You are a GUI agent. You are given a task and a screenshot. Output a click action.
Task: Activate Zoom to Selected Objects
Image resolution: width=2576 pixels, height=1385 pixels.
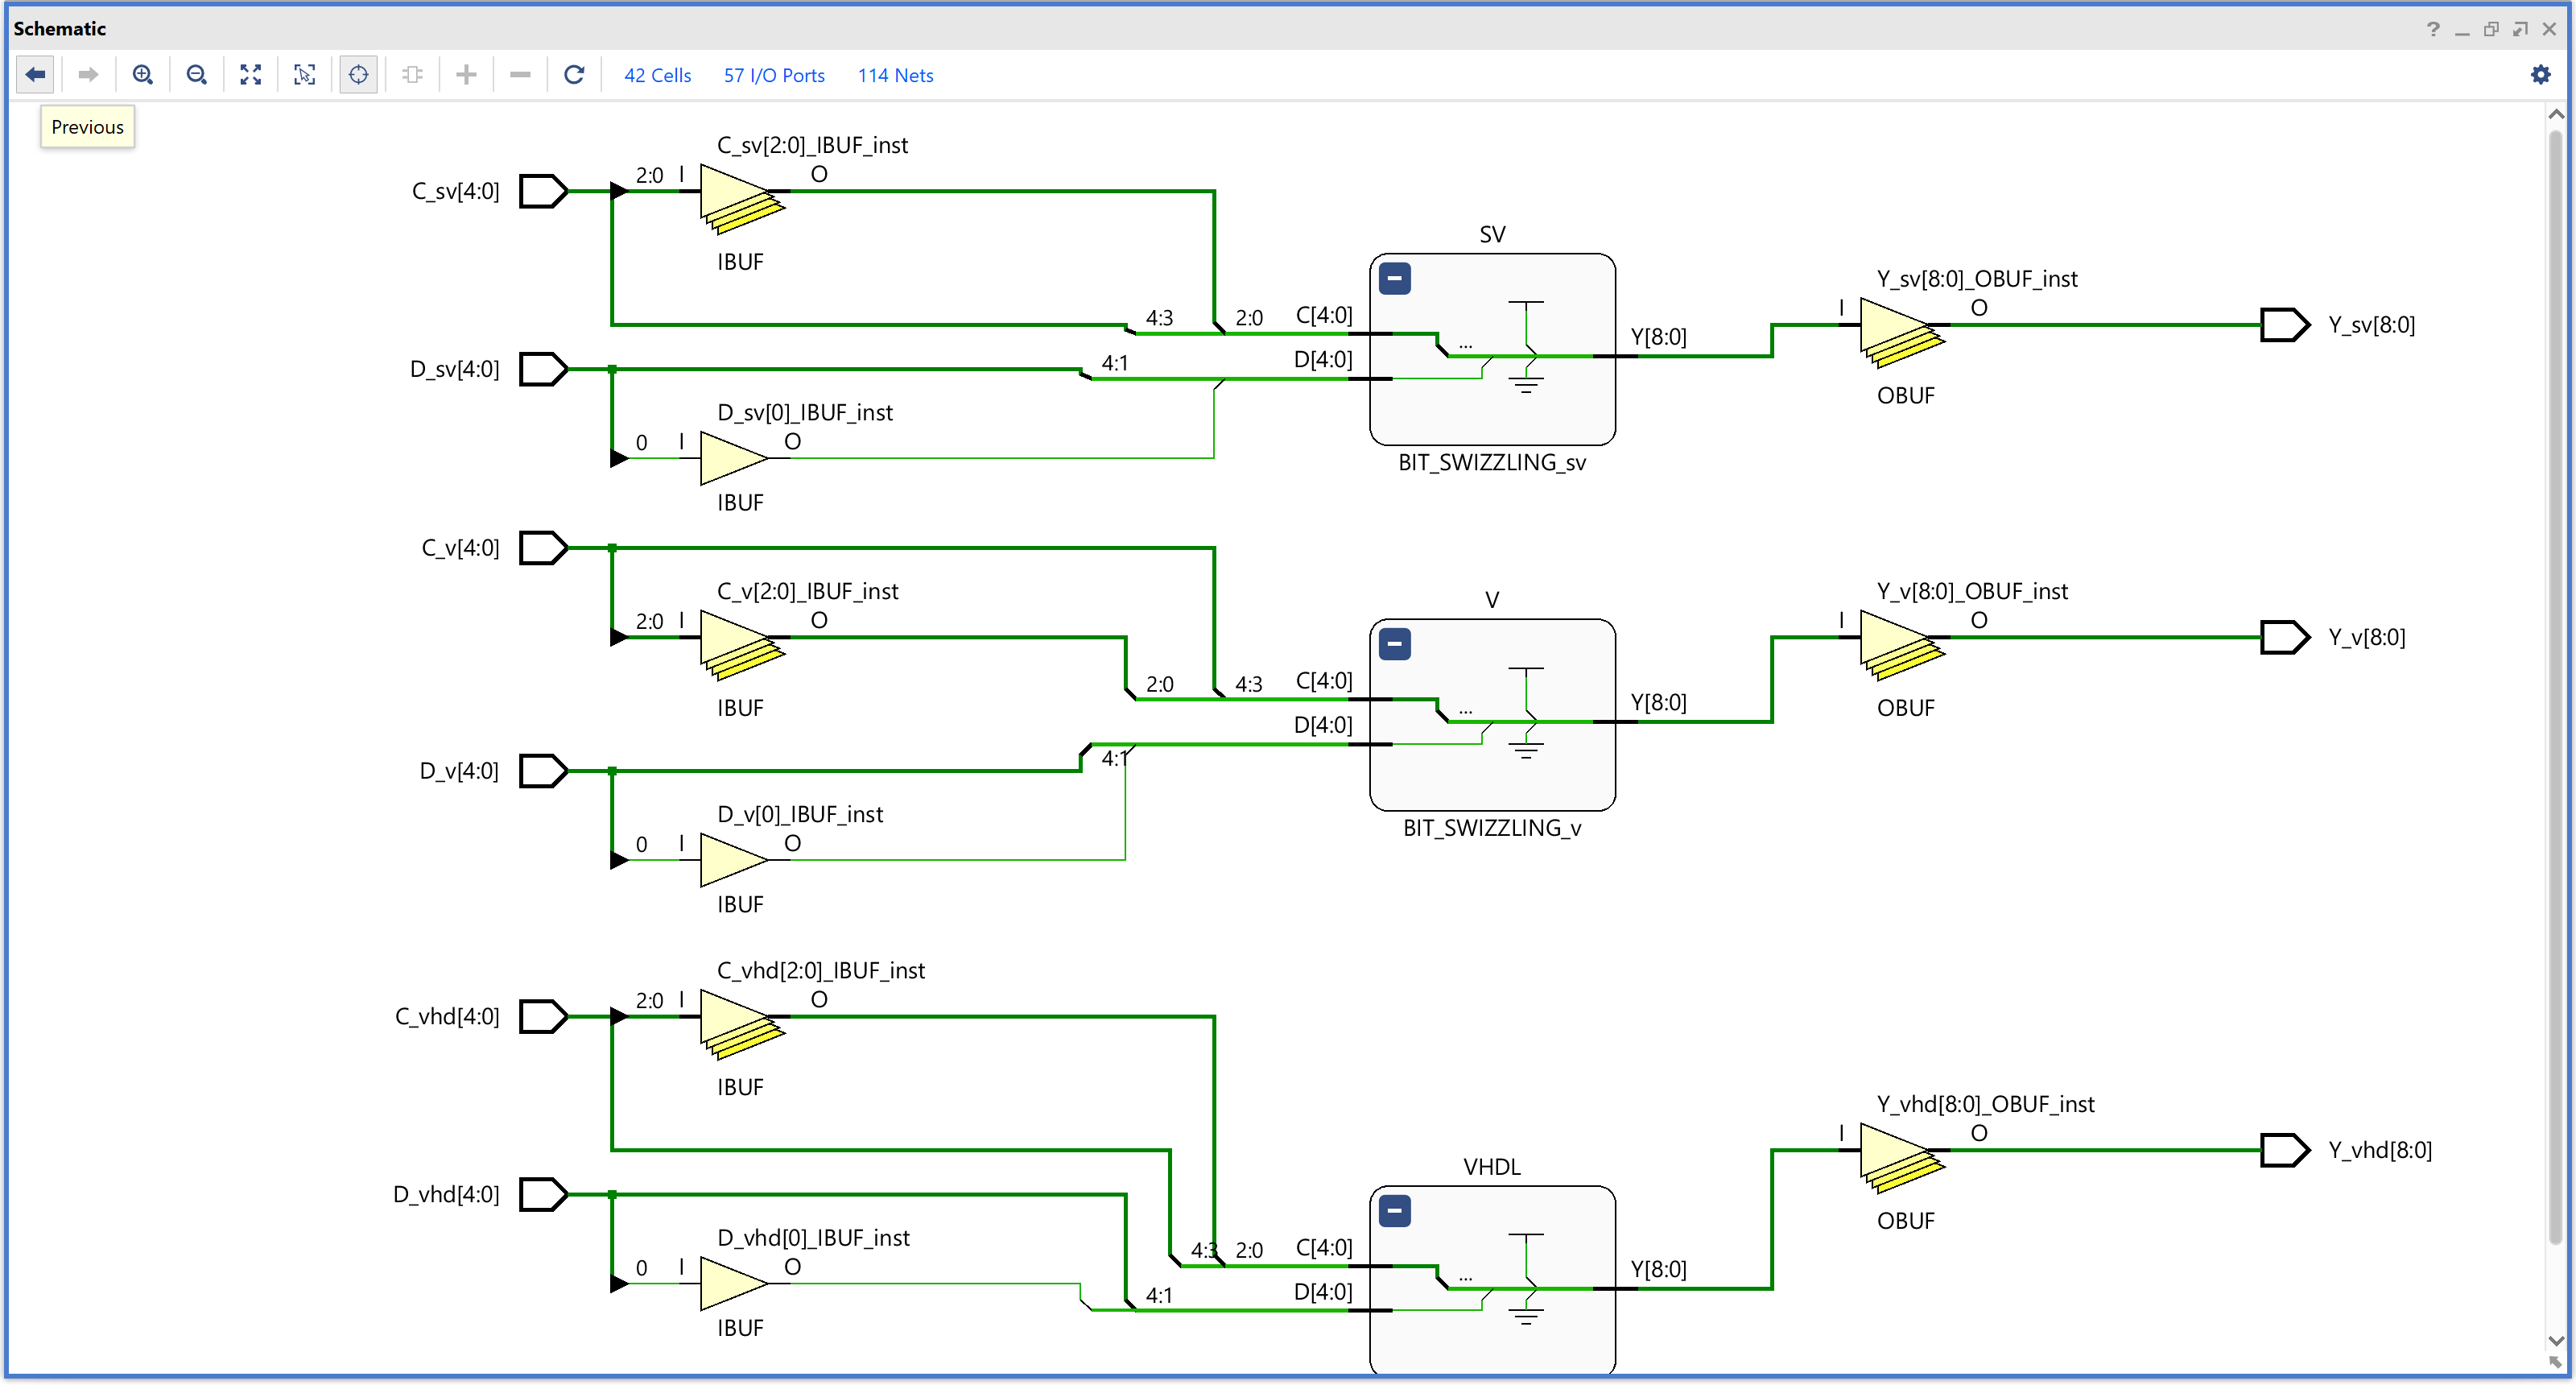[305, 75]
